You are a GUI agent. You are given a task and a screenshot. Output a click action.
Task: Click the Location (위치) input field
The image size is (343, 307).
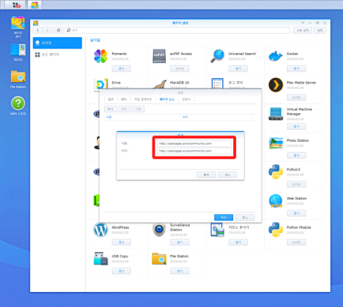coord(194,151)
